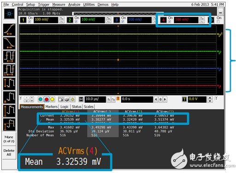Click the waveform intensity sun icon
Screen dimensions: 239x173
(73, 99)
